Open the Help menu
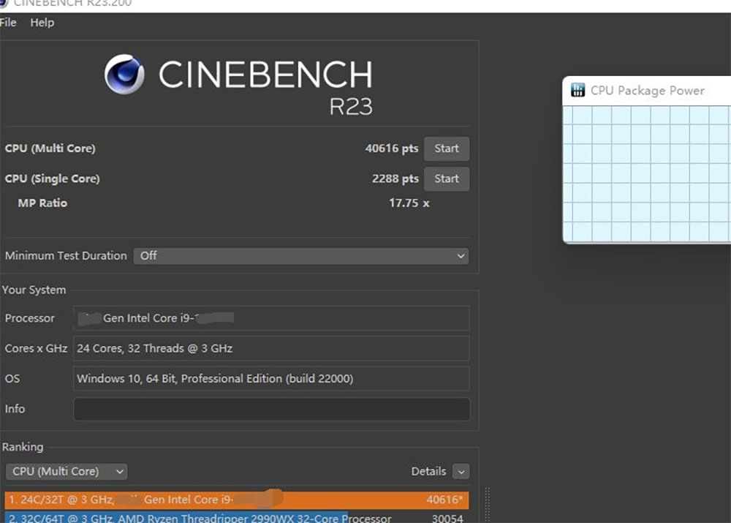 (x=42, y=23)
